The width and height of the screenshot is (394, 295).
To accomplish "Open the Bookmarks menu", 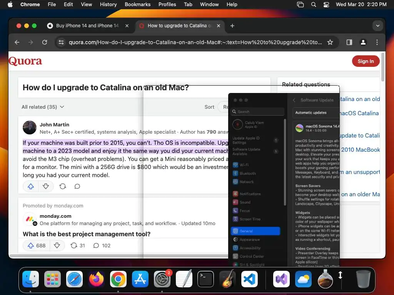I will 137,5.
